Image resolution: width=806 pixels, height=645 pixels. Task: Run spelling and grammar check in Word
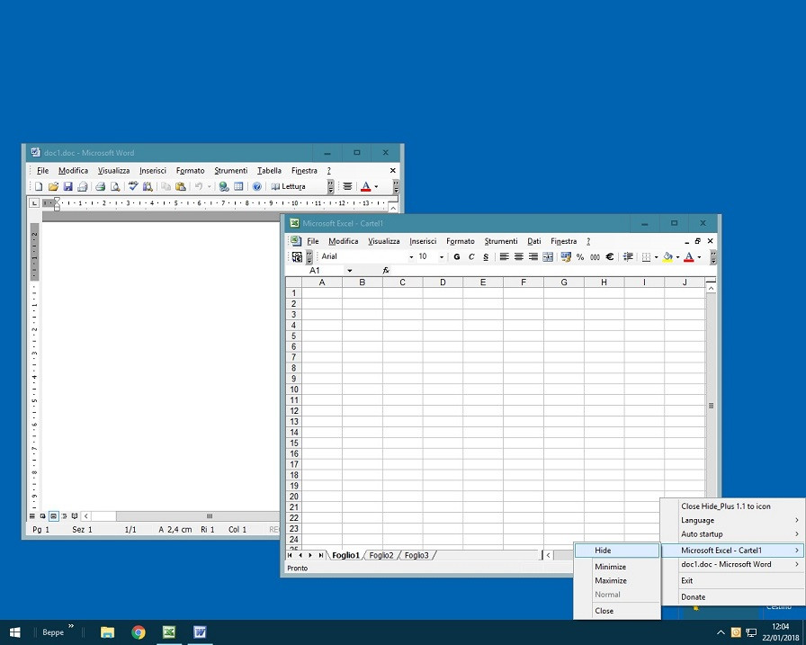point(133,186)
